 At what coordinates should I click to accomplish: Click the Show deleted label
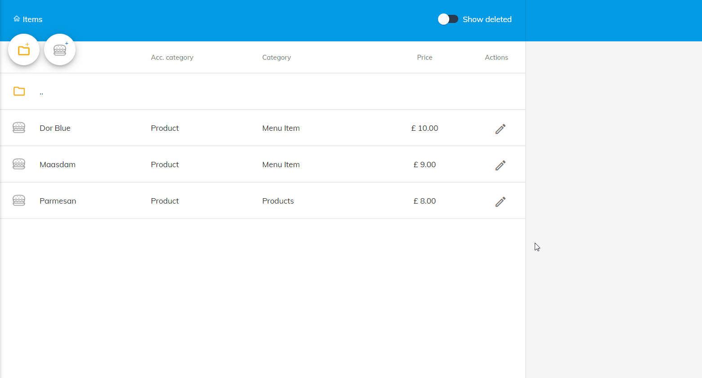[x=487, y=19]
